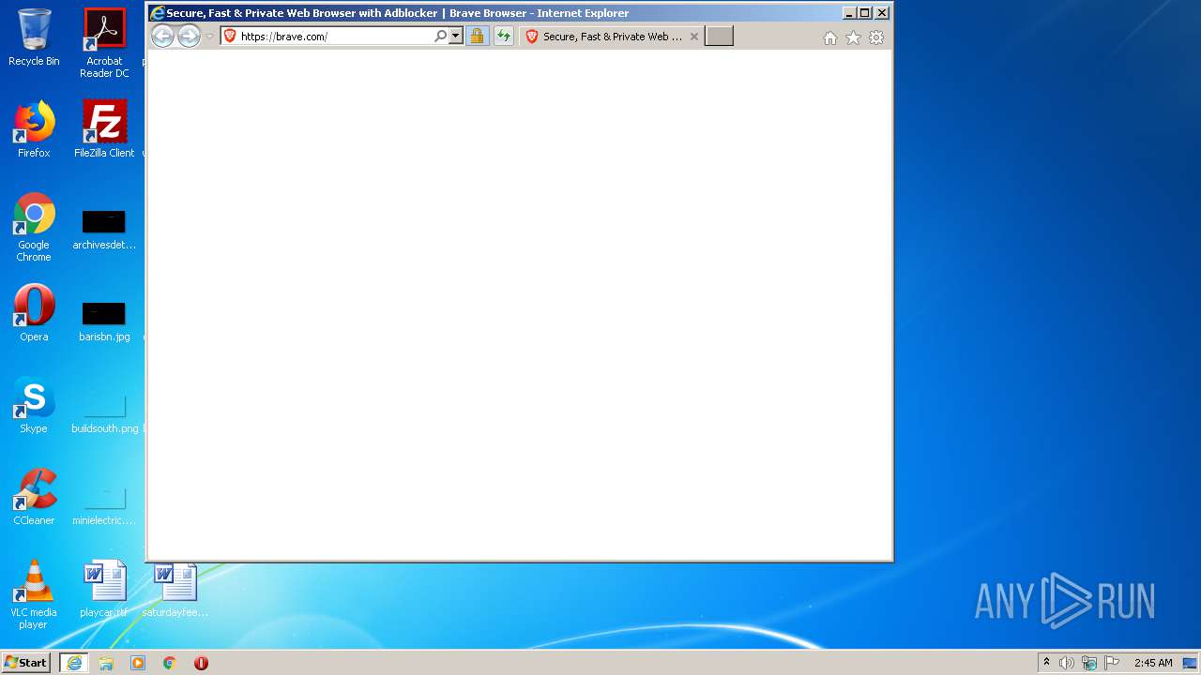Launch Firefox desktop shortcut

click(x=34, y=129)
